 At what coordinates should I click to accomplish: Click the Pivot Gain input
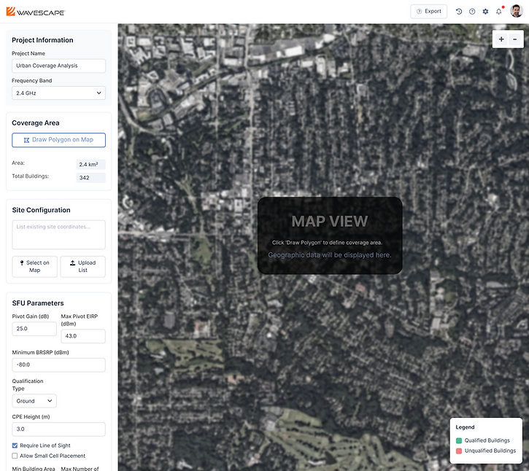pyautogui.click(x=34, y=329)
